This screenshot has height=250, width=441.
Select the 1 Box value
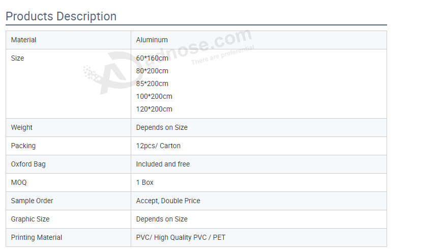[144, 182]
